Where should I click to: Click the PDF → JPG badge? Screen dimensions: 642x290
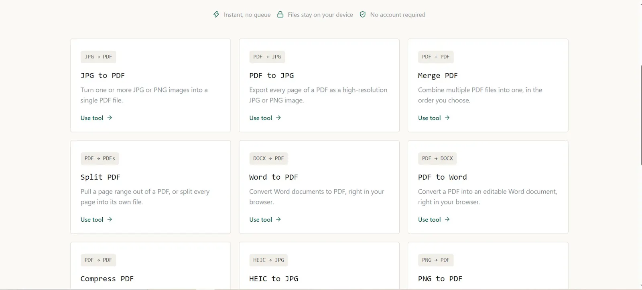pyautogui.click(x=267, y=57)
